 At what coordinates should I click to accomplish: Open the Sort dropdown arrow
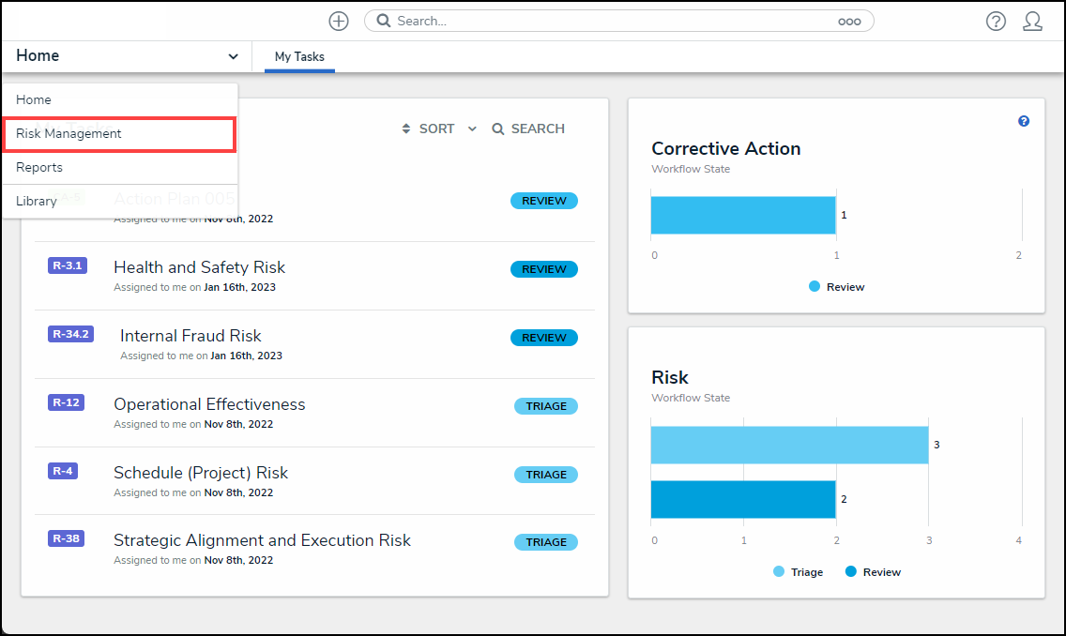(x=472, y=129)
